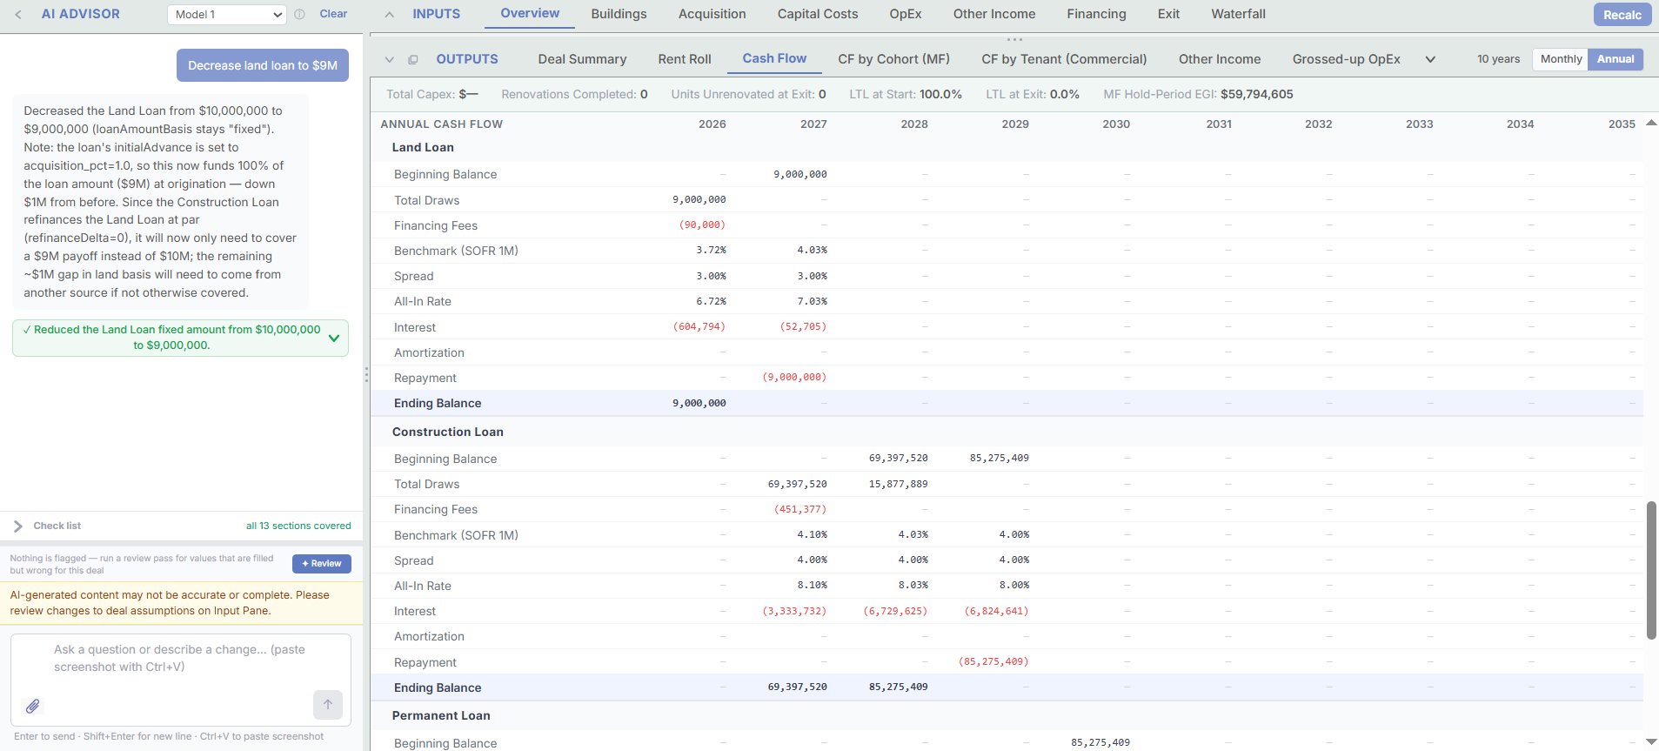Open the Model 1 dropdown
The height and width of the screenshot is (751, 1659).
click(x=227, y=15)
